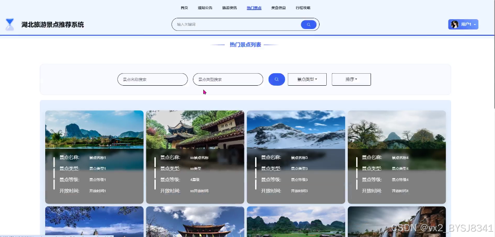
Task: Click into the 景点类型搜索 input box
Action: 228,79
